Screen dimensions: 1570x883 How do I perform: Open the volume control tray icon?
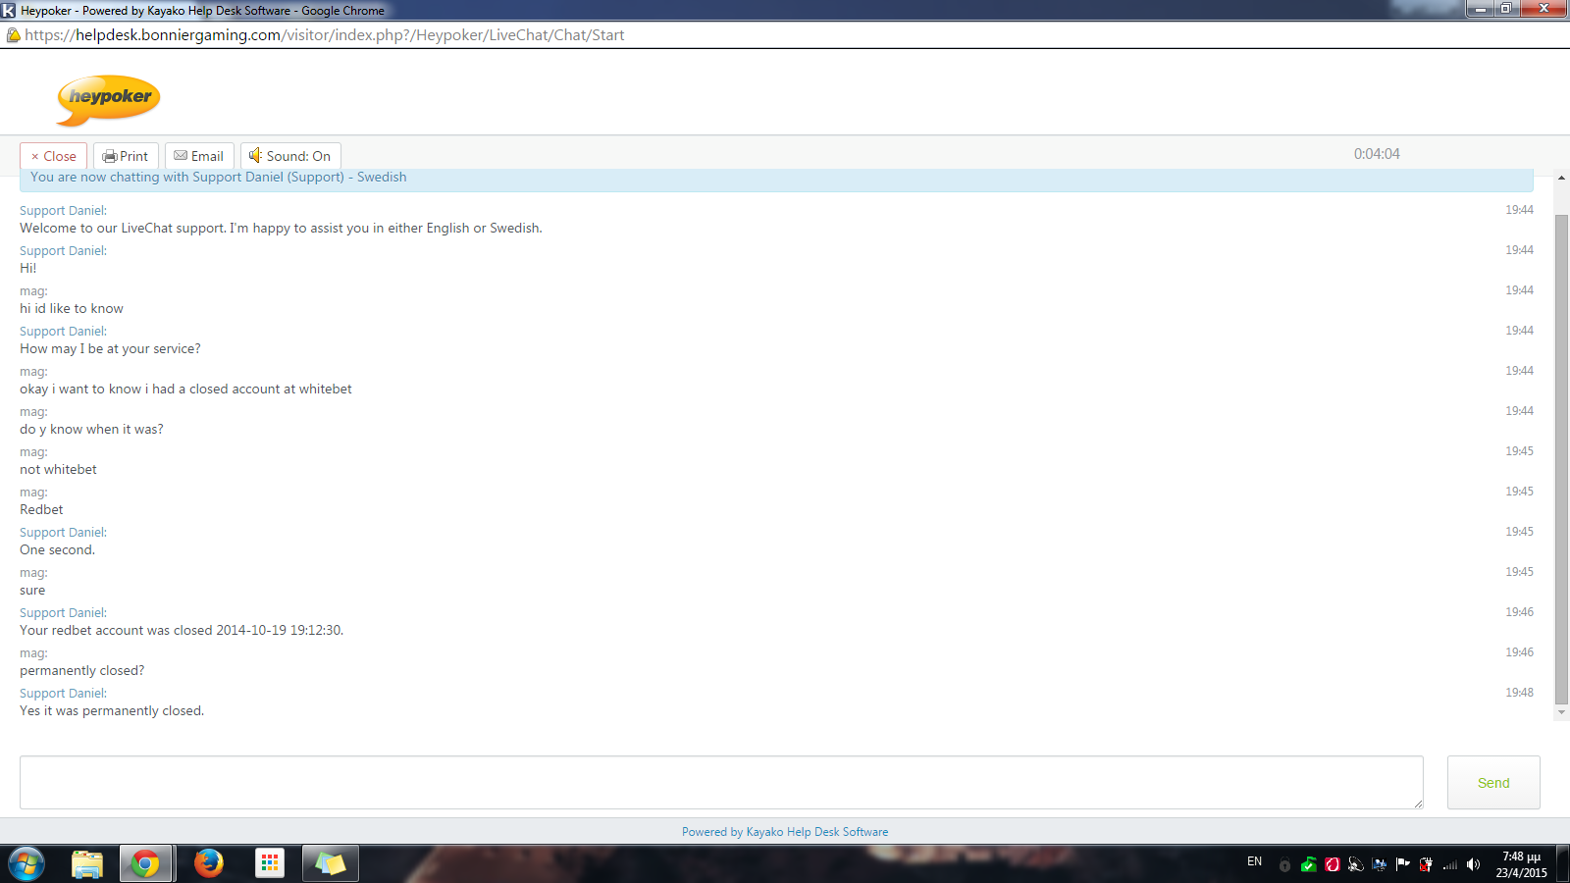(x=1473, y=864)
